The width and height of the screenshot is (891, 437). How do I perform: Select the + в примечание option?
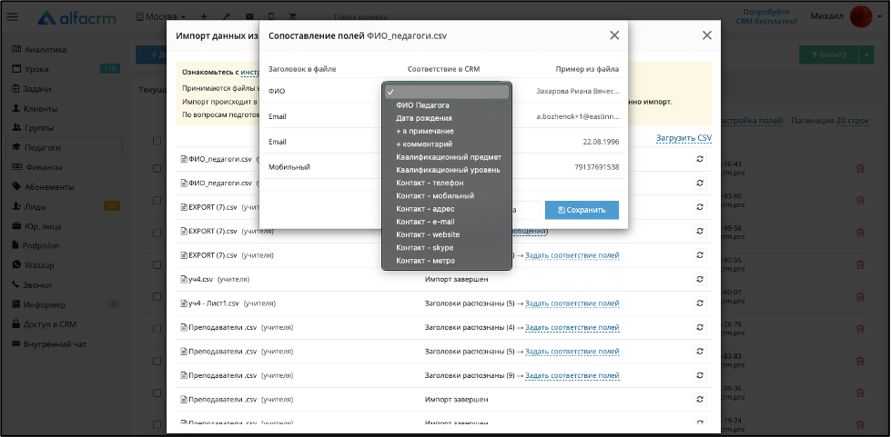447,131
